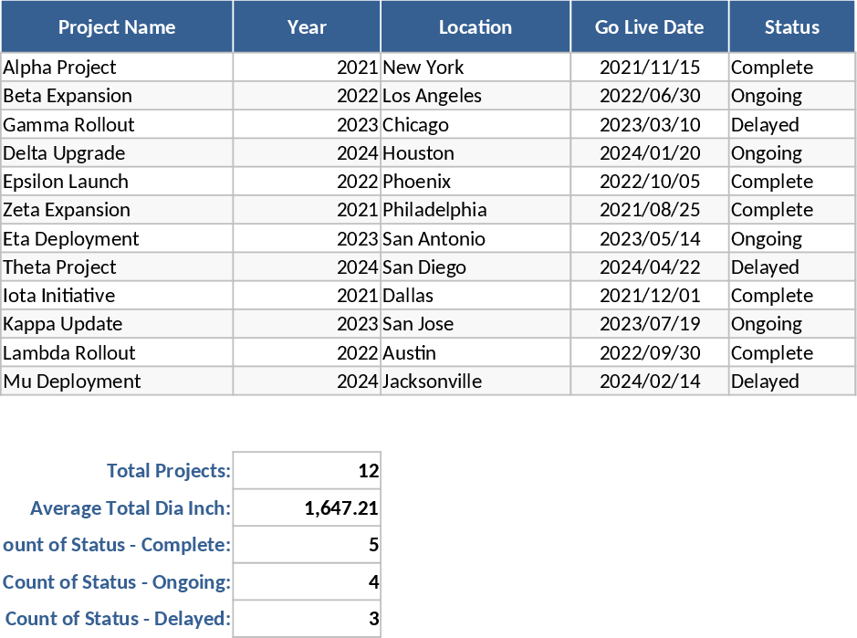Select the Go Live Date header
The width and height of the screenshot is (857, 638).
click(x=649, y=27)
